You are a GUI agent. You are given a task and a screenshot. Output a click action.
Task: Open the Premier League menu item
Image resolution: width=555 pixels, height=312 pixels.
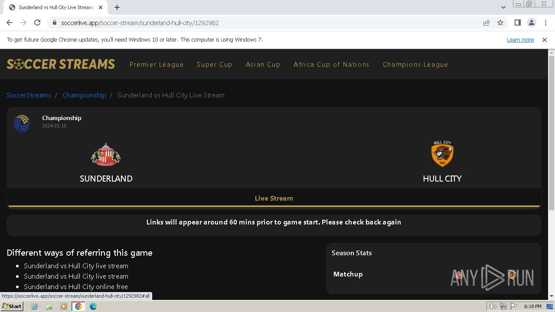157,65
